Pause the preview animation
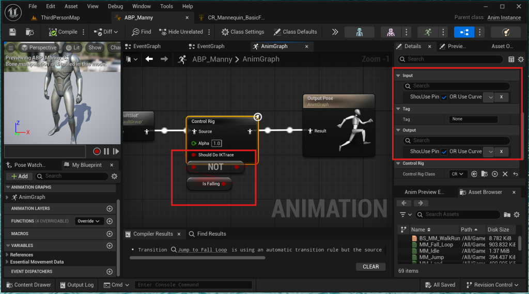Image resolution: width=529 pixels, height=294 pixels. click(106, 151)
